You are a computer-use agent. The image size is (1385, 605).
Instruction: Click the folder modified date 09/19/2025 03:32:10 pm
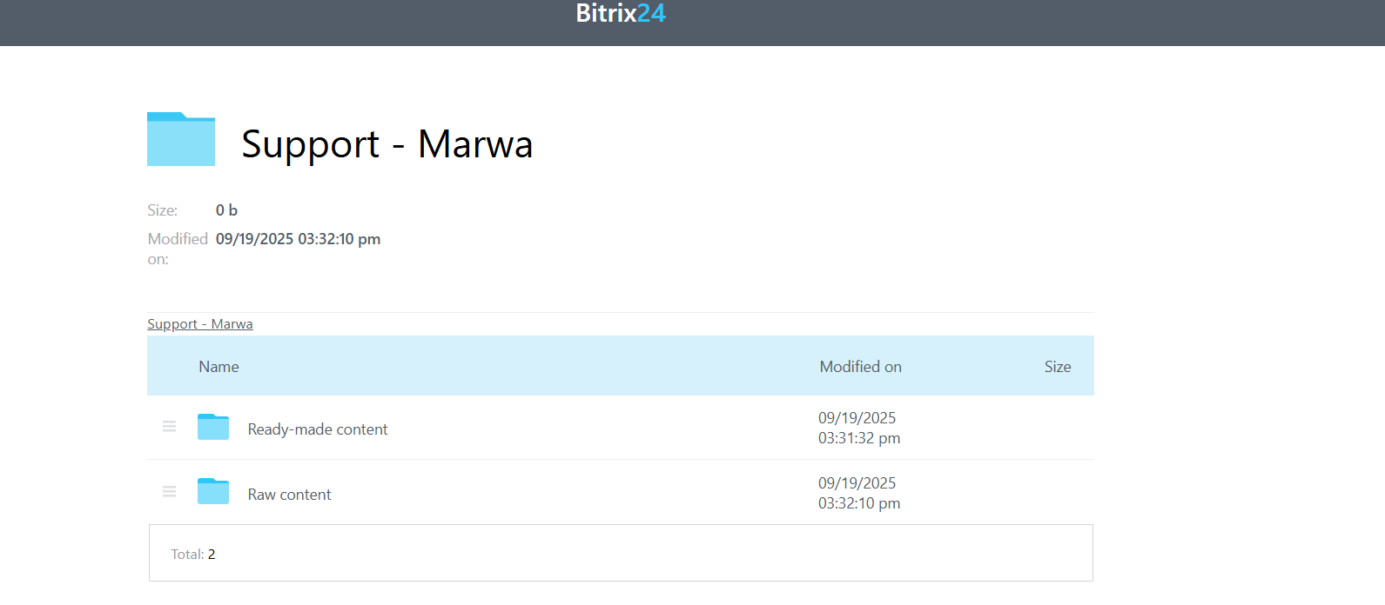298,239
